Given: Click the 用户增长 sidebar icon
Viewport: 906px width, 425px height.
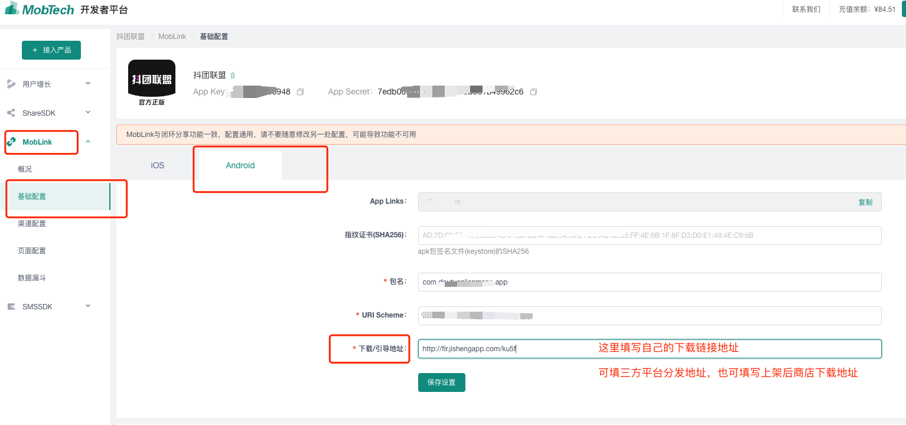Looking at the screenshot, I should (11, 84).
